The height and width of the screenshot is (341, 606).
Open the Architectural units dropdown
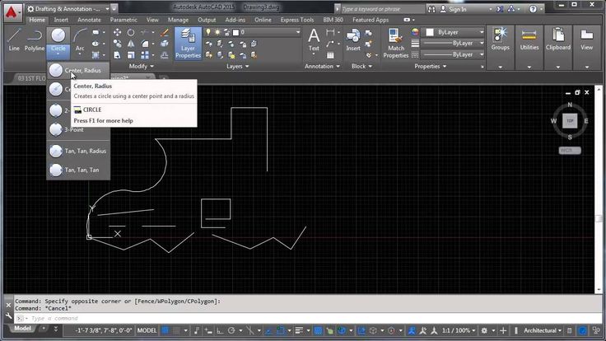[x=543, y=330]
